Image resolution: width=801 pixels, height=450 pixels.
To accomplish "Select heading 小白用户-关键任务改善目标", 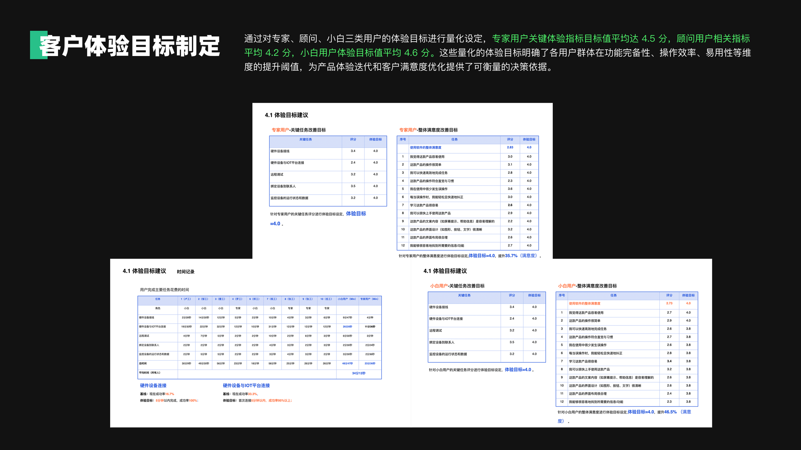I will click(x=457, y=286).
